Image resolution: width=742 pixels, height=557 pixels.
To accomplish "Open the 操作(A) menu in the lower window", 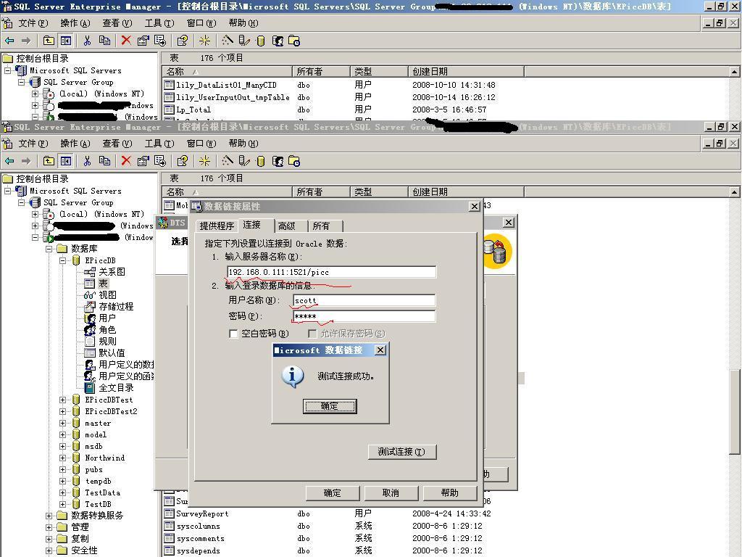I will tap(75, 144).
